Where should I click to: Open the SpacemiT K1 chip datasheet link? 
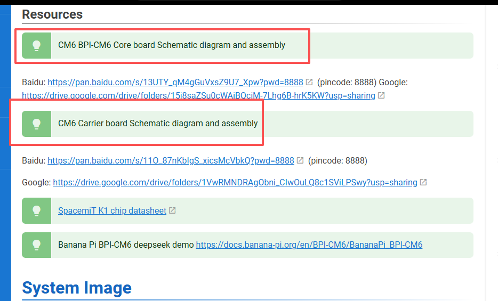[x=112, y=210]
